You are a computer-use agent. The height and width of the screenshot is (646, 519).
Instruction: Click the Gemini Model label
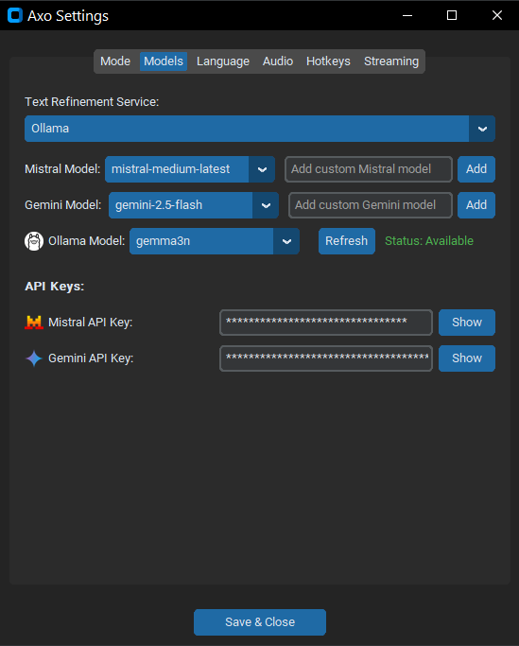(63, 205)
